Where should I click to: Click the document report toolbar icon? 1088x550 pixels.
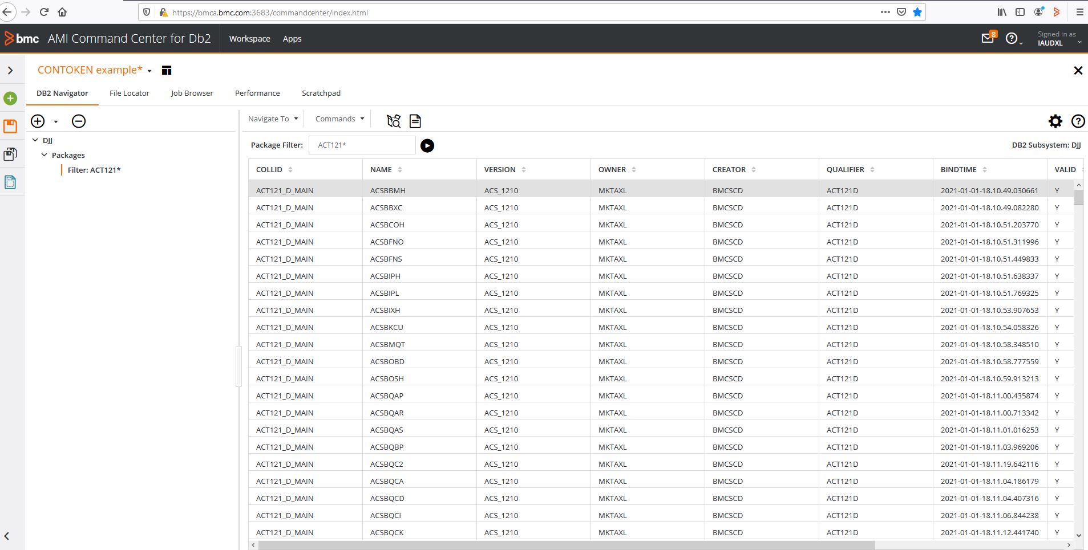click(x=415, y=121)
